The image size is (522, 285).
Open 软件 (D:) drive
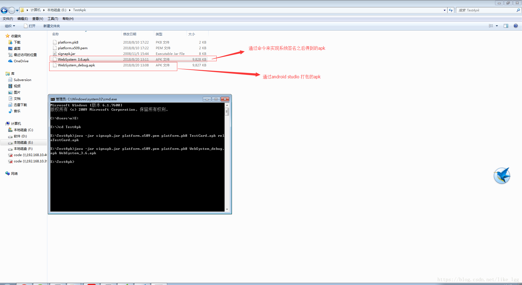tap(20, 136)
